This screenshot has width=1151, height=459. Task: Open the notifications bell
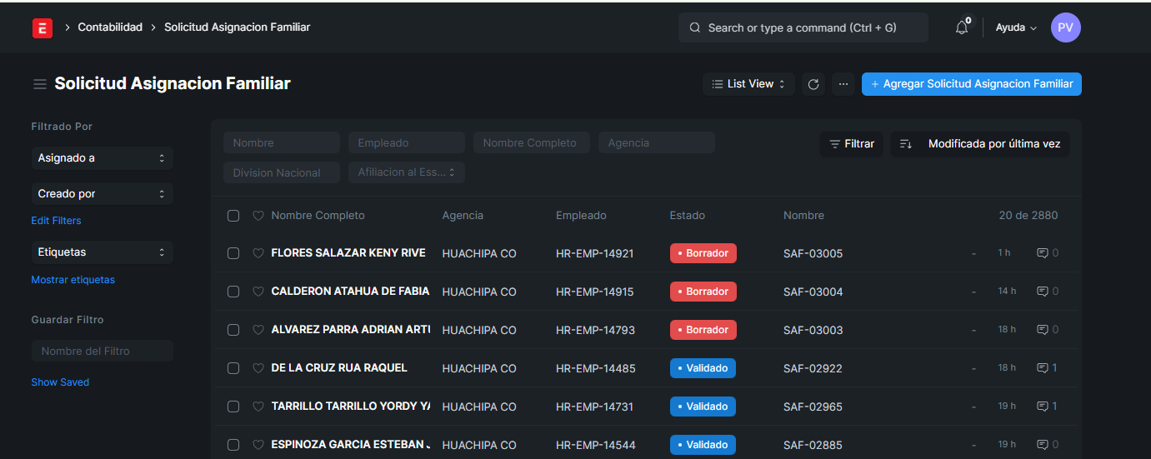pos(962,27)
